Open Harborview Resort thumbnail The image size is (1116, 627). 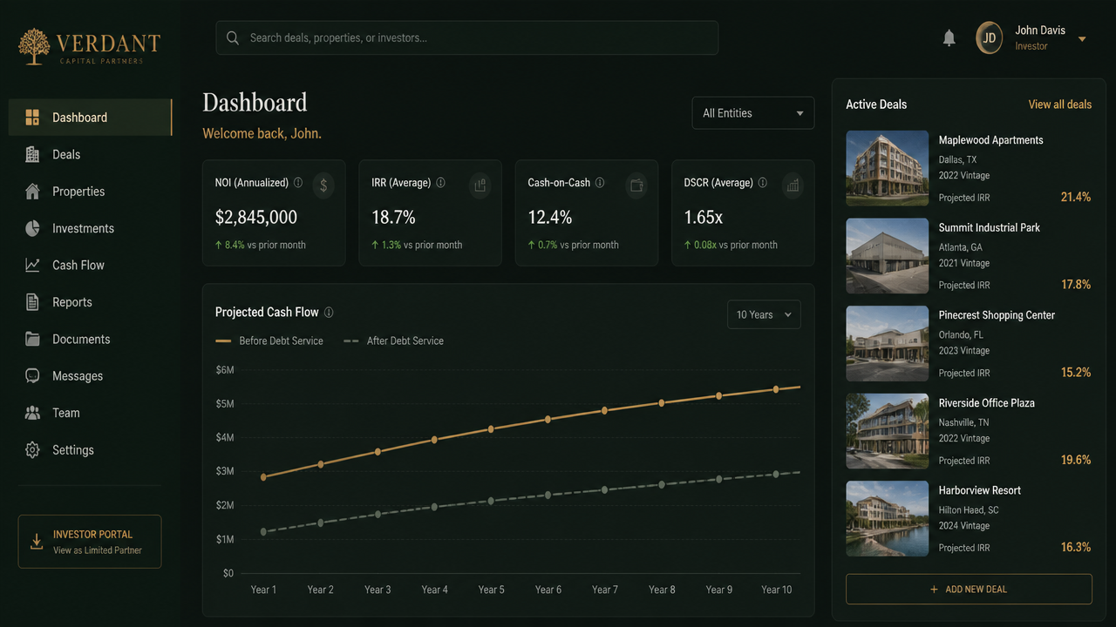[887, 518]
